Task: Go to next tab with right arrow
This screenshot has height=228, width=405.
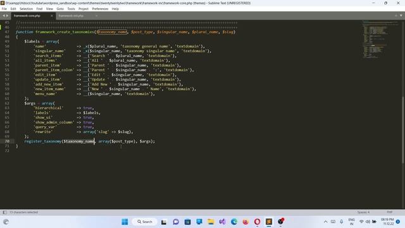Action: click(x=7, y=16)
